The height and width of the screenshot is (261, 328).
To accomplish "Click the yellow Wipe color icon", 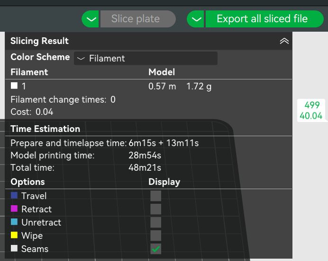I will click(x=14, y=235).
